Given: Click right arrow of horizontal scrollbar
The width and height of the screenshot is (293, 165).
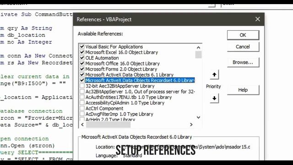Looking at the screenshot, I should (191, 125).
